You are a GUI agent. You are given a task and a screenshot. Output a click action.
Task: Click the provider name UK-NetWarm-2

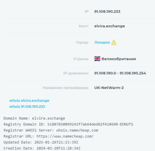tap(109, 88)
